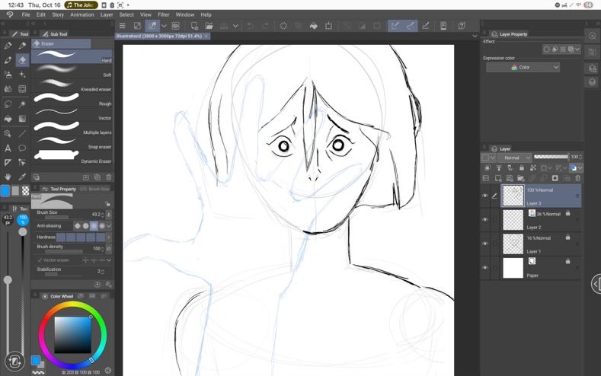Screen dimensions: 601x376
Task: Select the transparent color checker swatch
Action: pyautogui.click(x=25, y=191)
